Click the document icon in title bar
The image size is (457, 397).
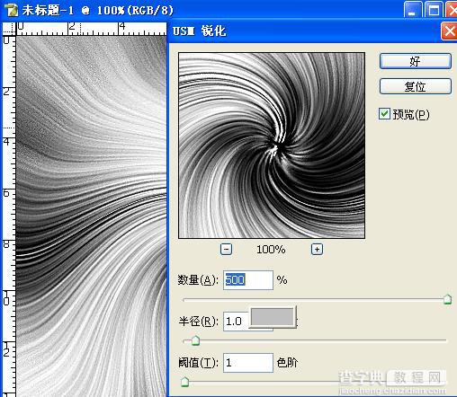pyautogui.click(x=12, y=10)
